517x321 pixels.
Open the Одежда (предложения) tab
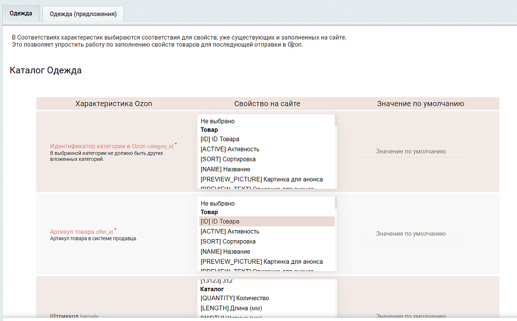coord(83,14)
